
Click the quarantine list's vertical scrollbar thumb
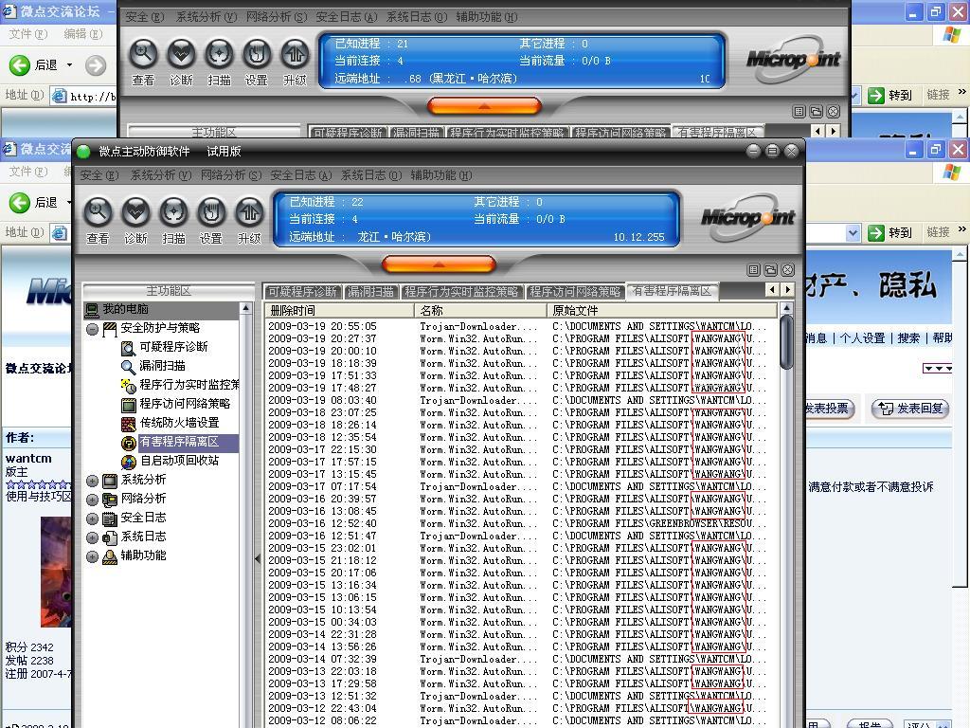click(x=786, y=342)
